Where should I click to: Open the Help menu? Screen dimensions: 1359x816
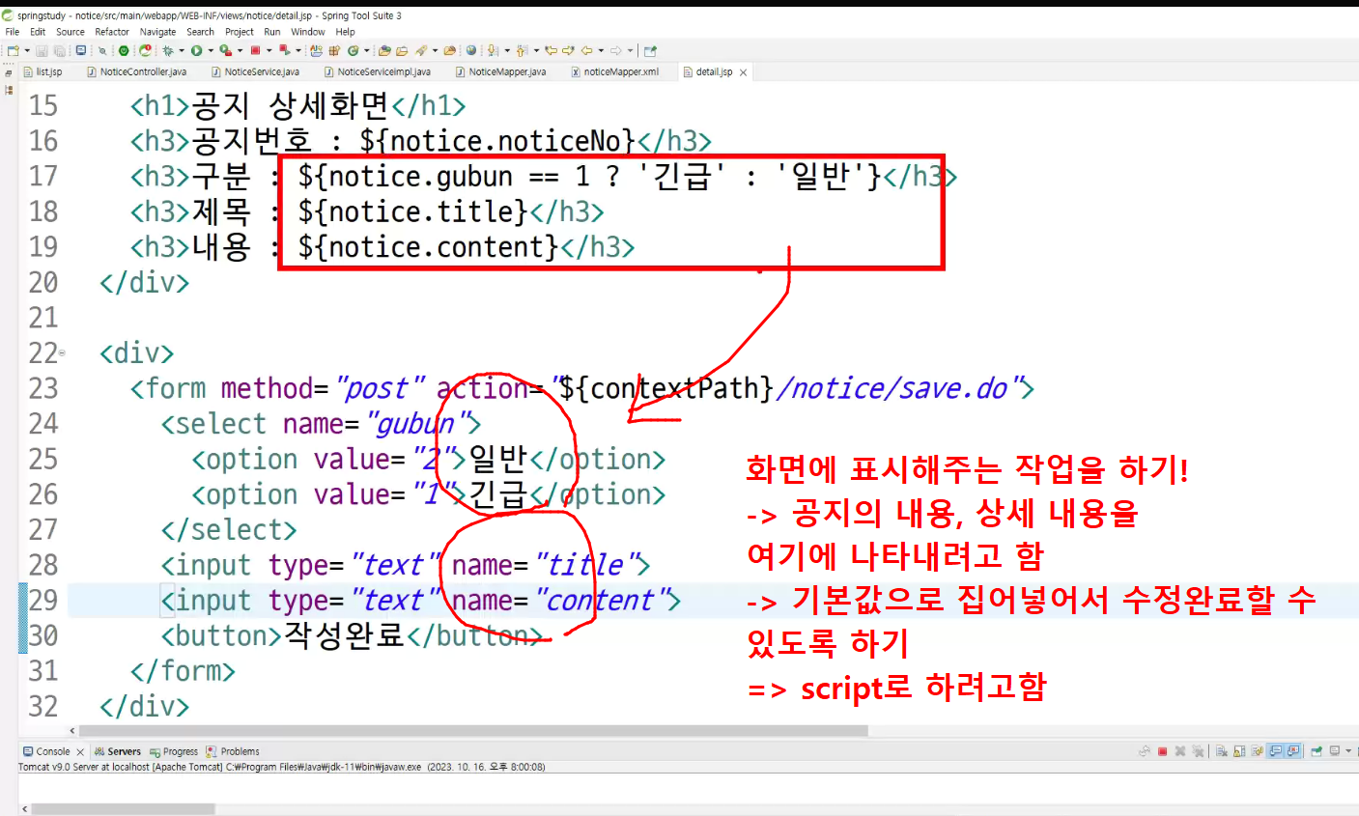point(346,32)
